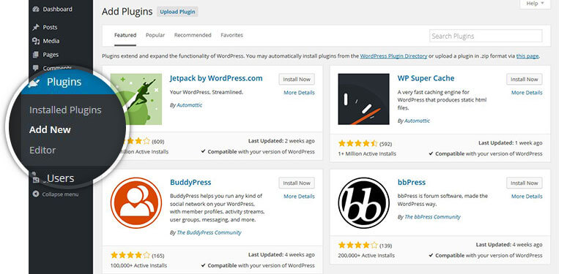The width and height of the screenshot is (586, 274).
Task: Click the Jetpack (609) rating count
Action: (x=158, y=142)
